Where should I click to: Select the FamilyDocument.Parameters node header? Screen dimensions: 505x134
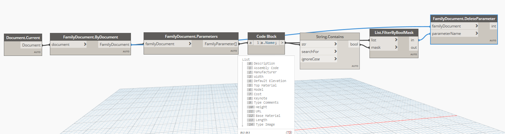[191, 36]
